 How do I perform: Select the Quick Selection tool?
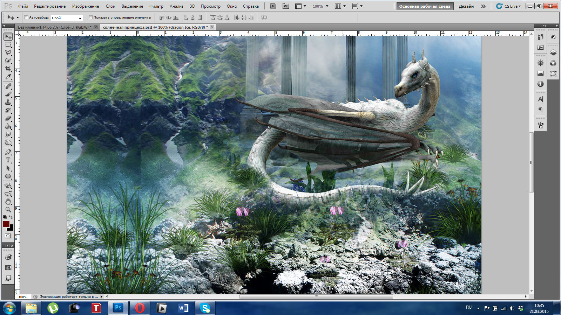[8, 61]
